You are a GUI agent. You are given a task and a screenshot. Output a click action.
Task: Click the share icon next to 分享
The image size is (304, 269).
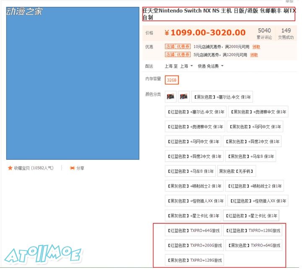(72, 168)
